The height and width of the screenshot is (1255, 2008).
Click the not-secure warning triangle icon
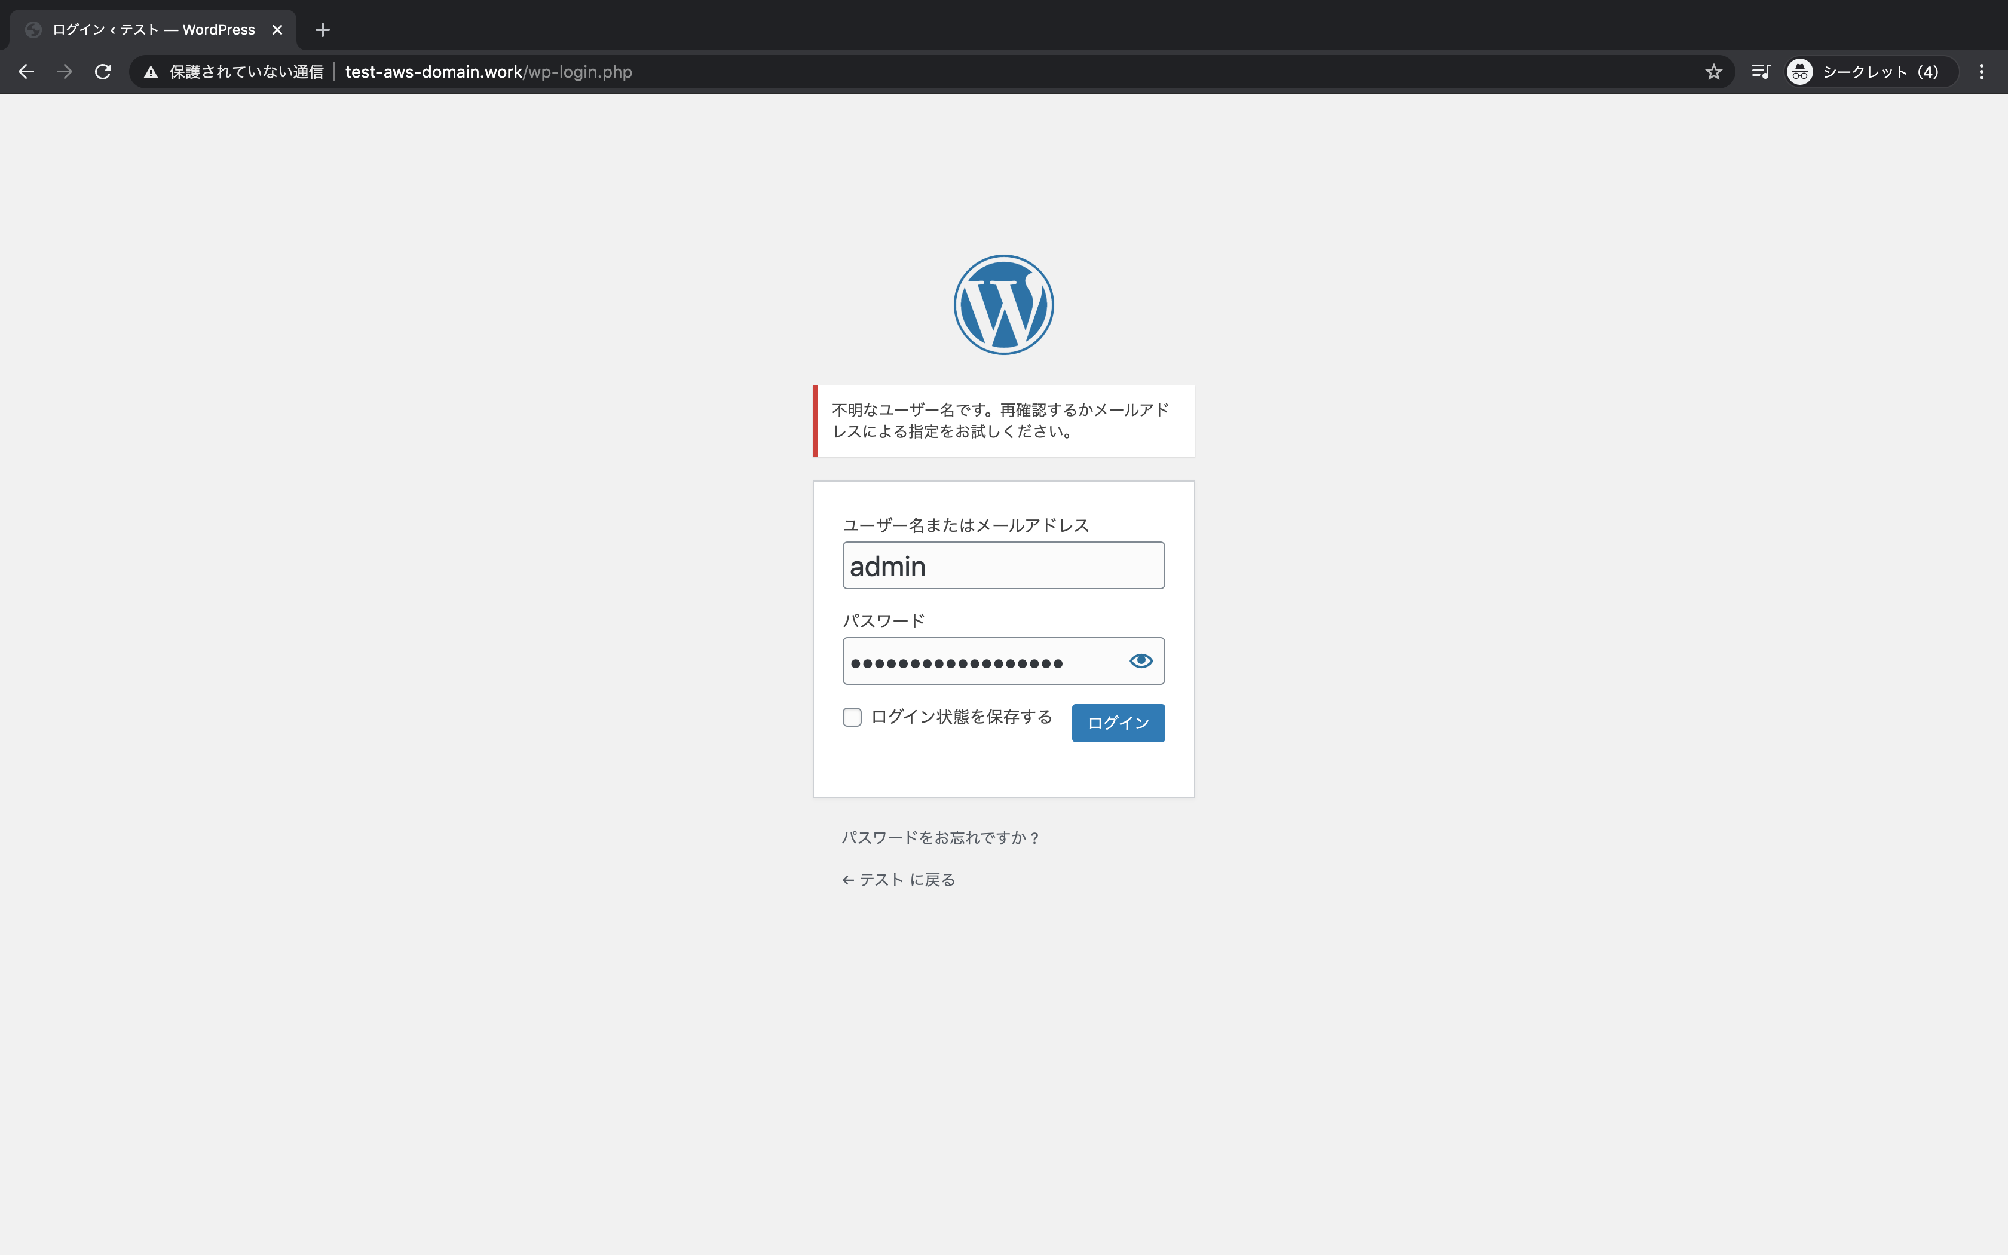[x=151, y=72]
